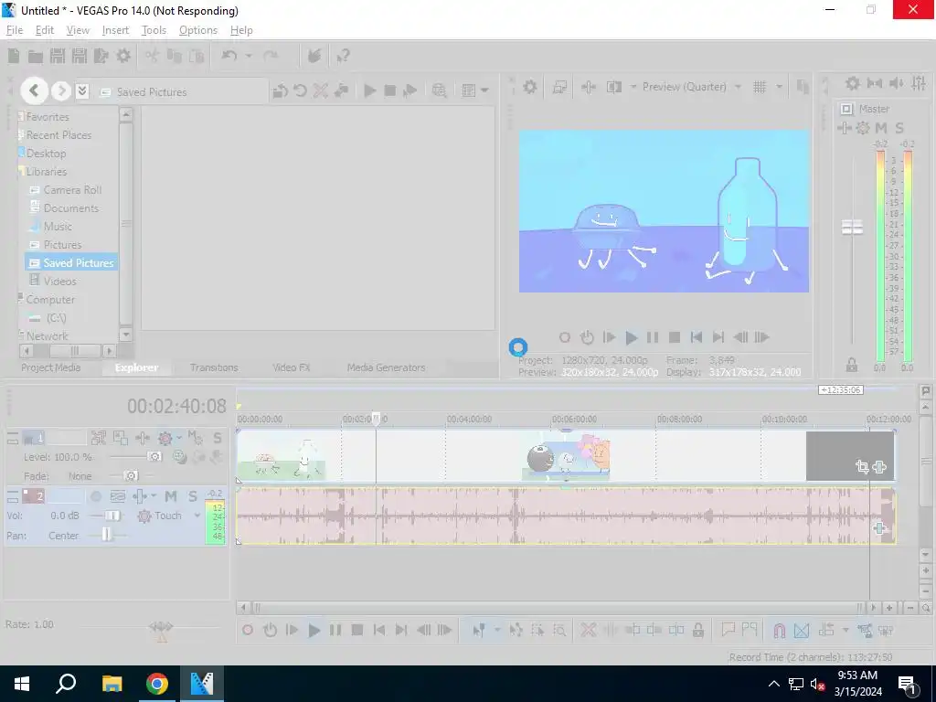The width and height of the screenshot is (936, 702).
Task: Go back in Explorer with left chevron
Action: 34,90
